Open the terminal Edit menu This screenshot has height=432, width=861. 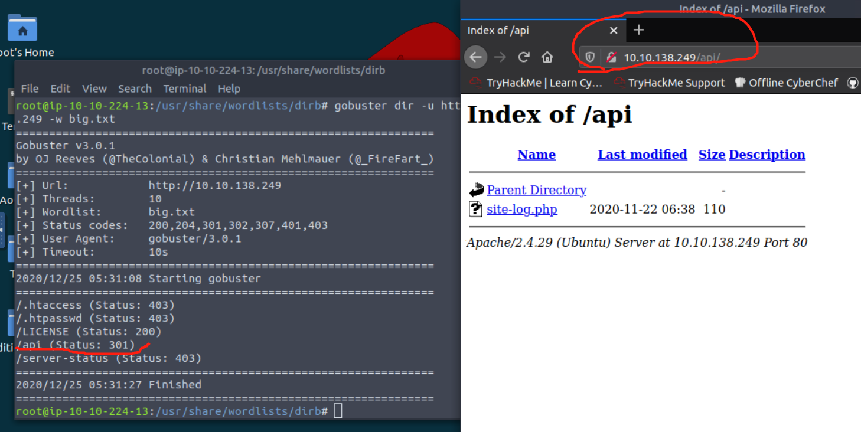[60, 89]
